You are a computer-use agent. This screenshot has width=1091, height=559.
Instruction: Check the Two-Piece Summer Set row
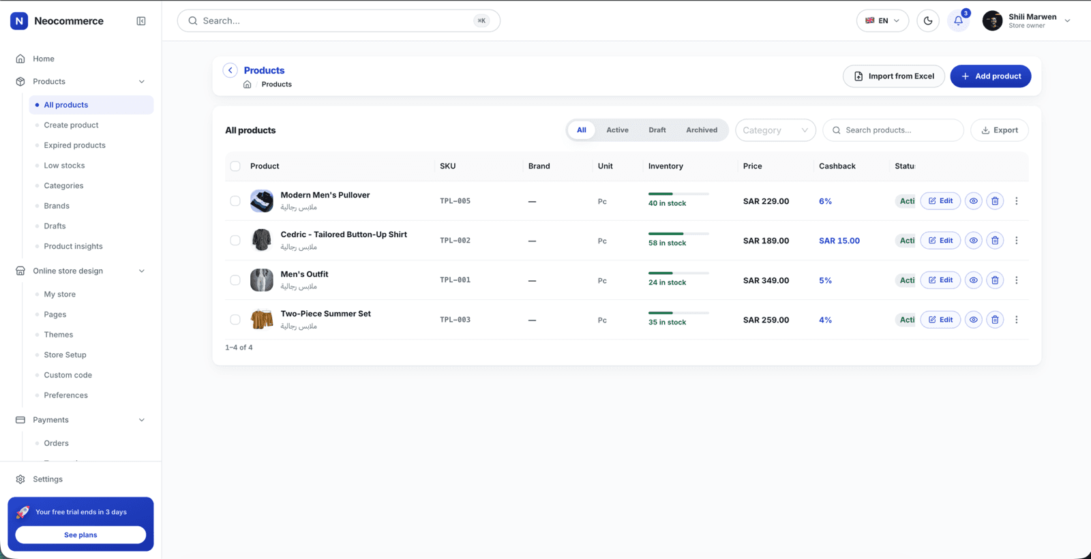pos(235,320)
